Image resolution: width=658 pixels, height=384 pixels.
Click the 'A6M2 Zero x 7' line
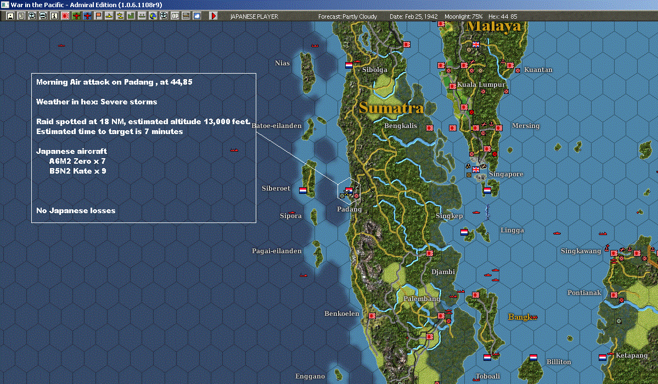point(77,161)
